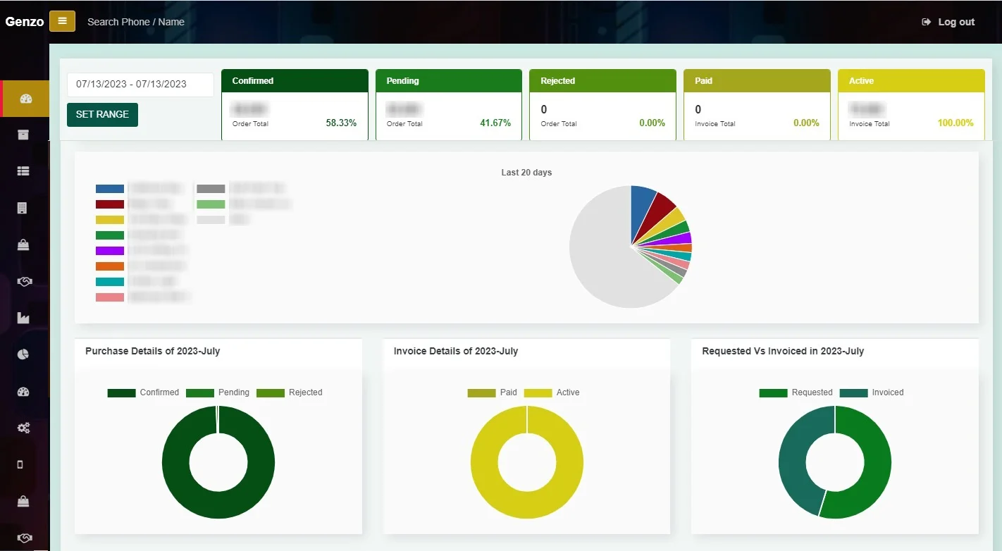Toggle the Invoiced legend item
1002x551 pixels.
pyautogui.click(x=872, y=392)
